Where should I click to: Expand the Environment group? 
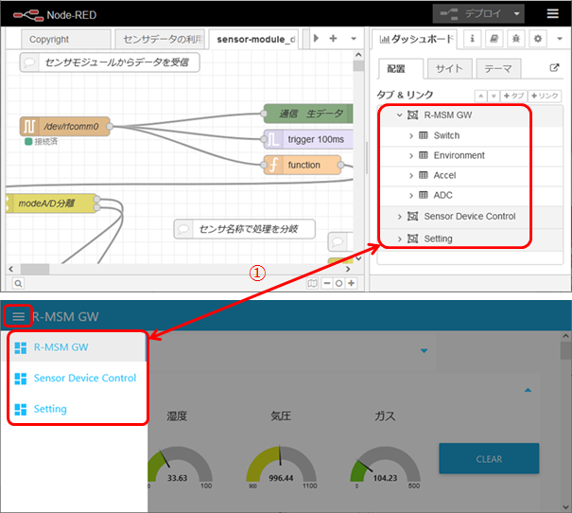(x=411, y=155)
